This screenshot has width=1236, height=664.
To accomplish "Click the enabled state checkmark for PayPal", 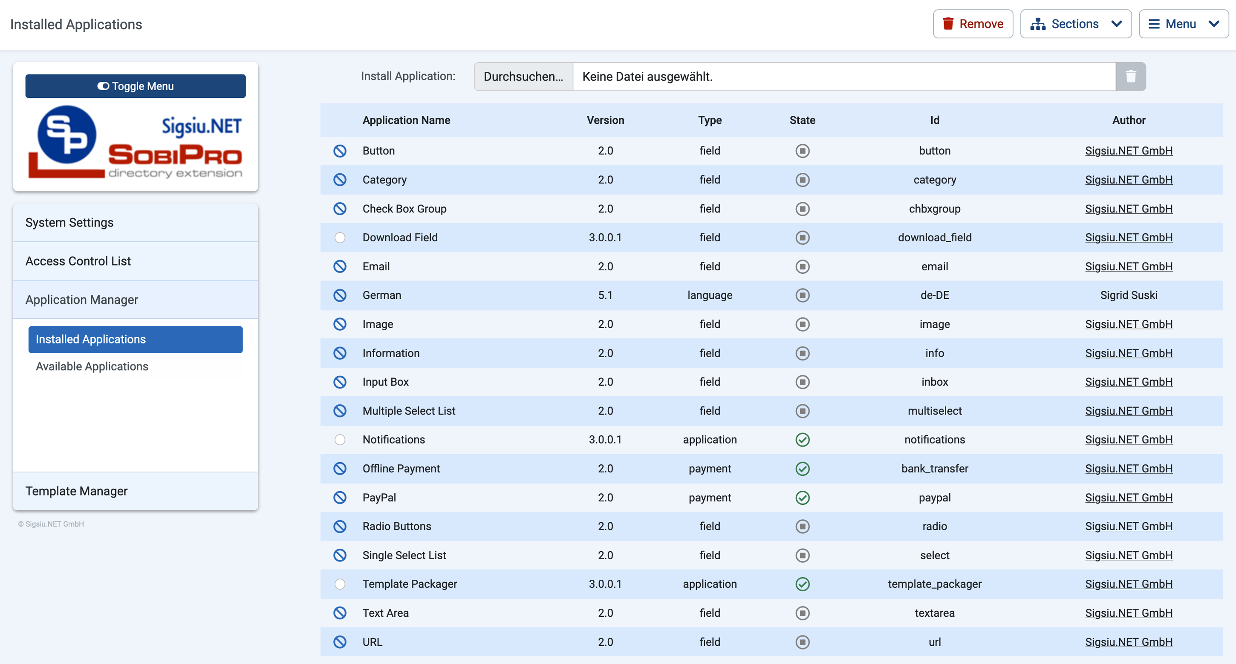I will 802,497.
